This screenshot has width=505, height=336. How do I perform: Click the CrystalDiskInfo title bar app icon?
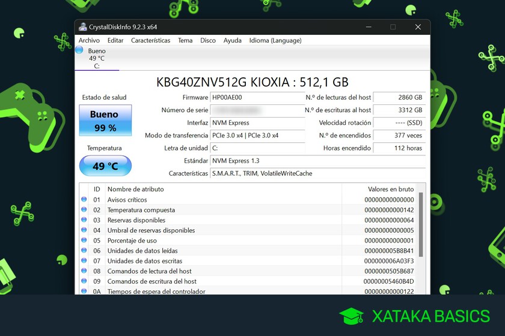(82, 27)
